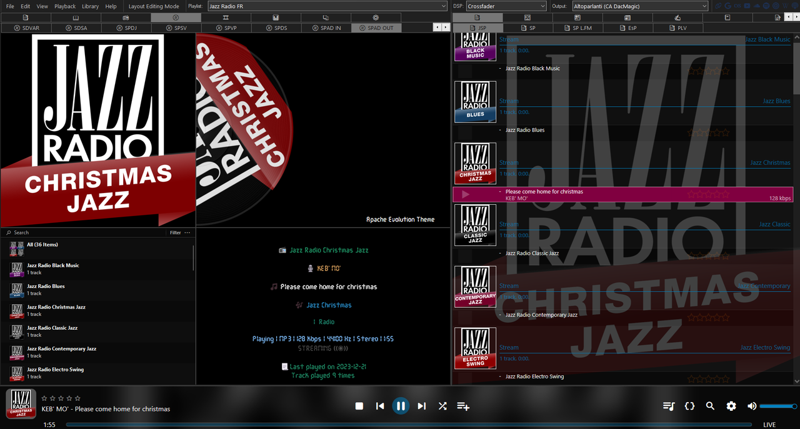This screenshot has height=429, width=800.
Task: Skip to next track
Action: pyautogui.click(x=422, y=406)
